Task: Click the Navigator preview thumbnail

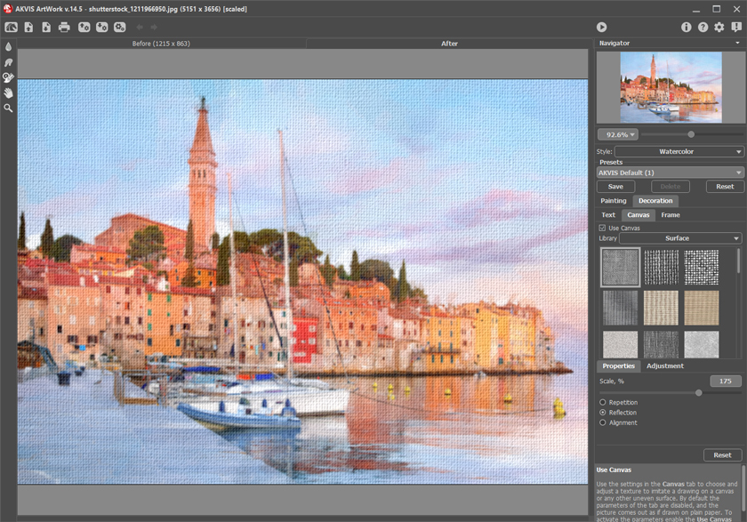Action: click(671, 88)
